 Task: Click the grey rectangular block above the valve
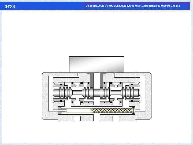click(96, 64)
